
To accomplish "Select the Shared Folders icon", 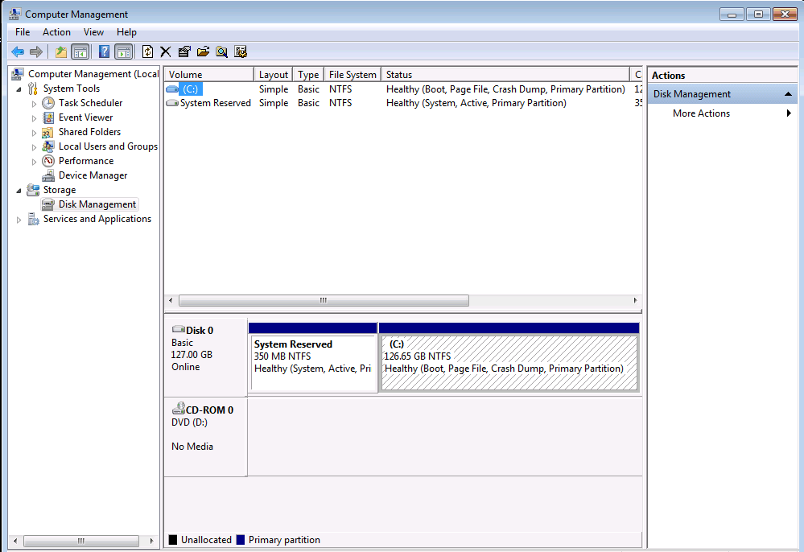I will (x=47, y=132).
